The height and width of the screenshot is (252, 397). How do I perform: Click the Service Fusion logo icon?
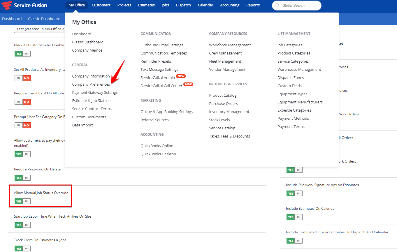click(x=7, y=5)
